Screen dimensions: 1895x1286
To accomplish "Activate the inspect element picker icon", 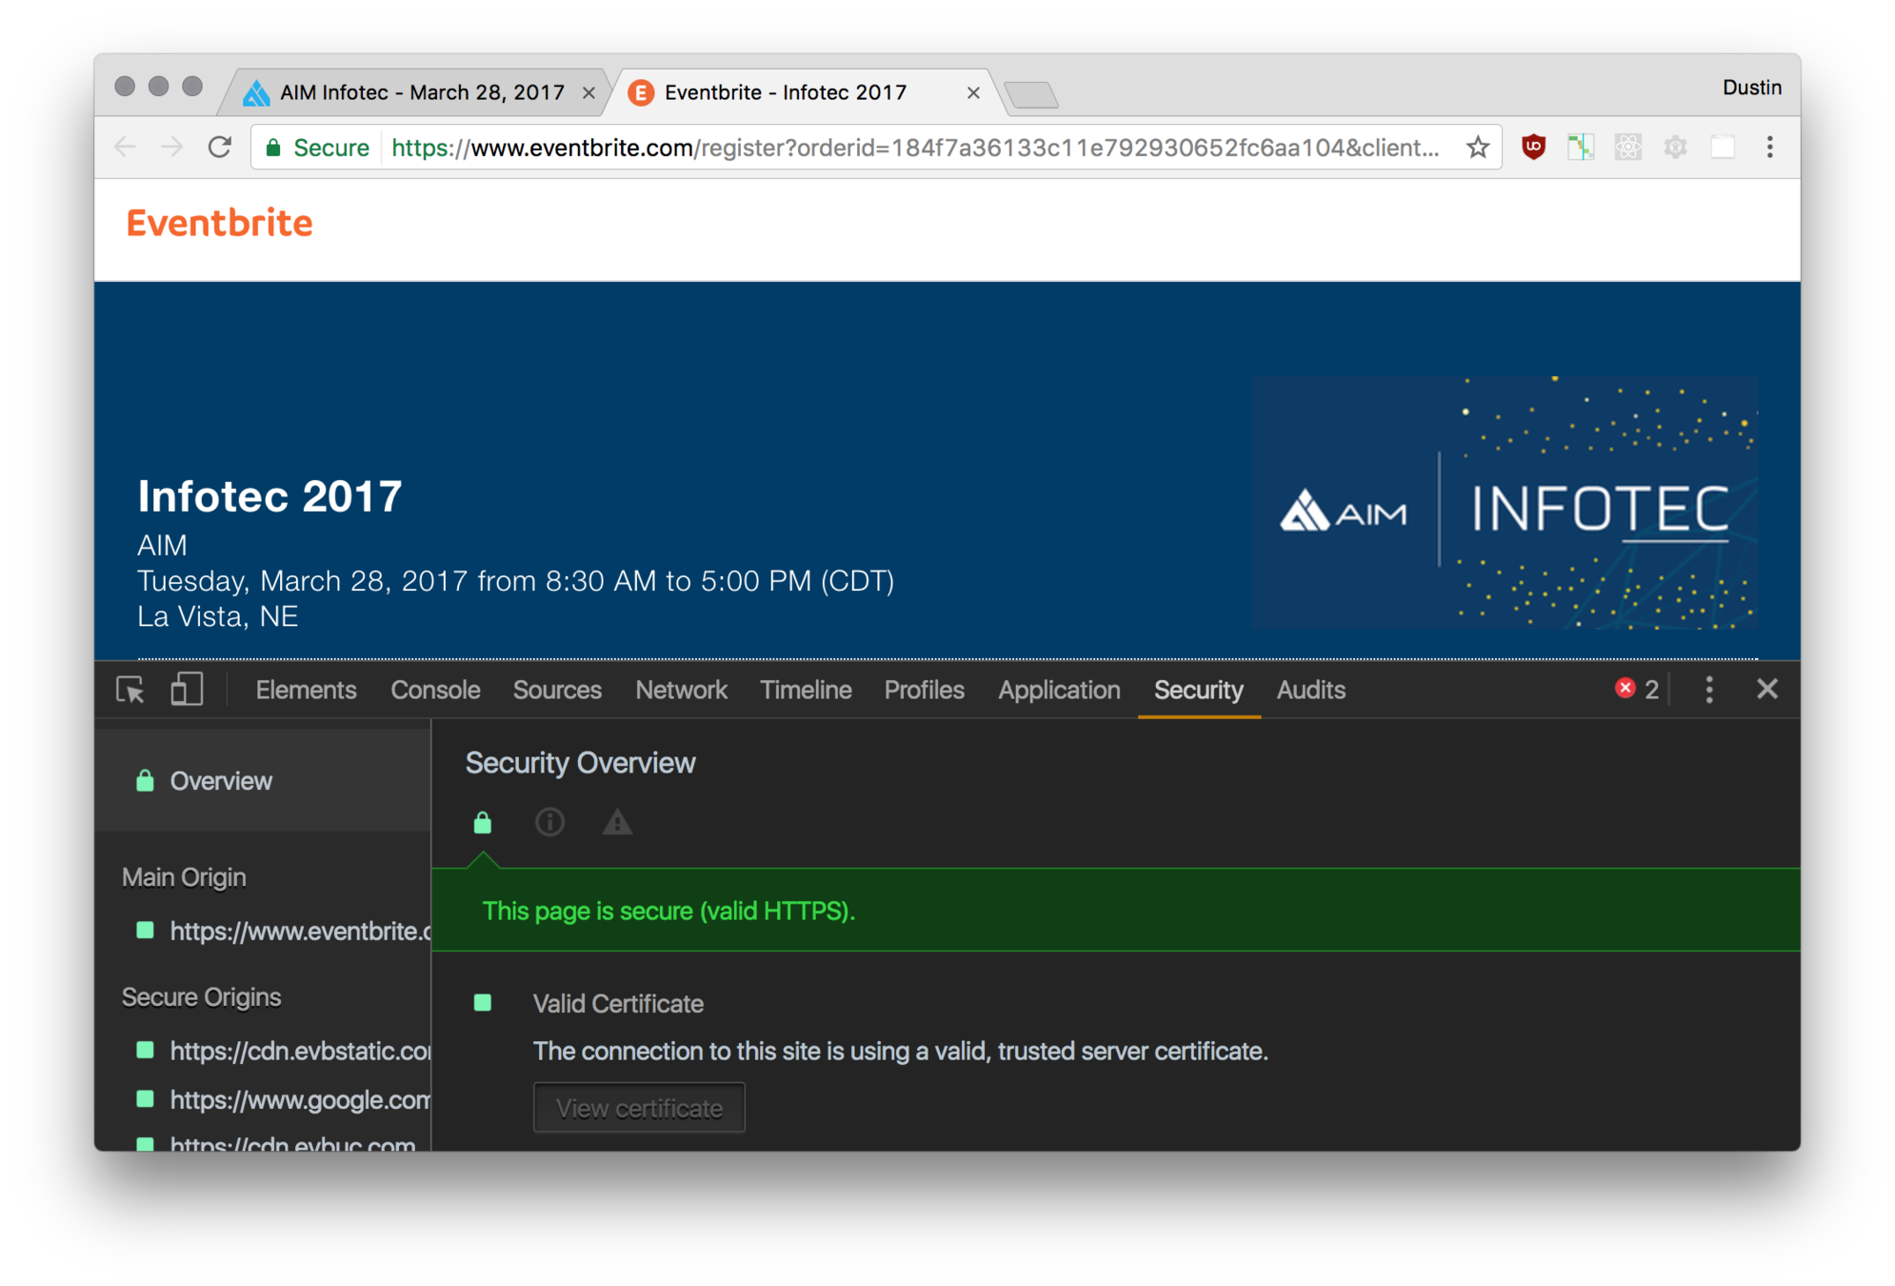I will pyautogui.click(x=130, y=690).
